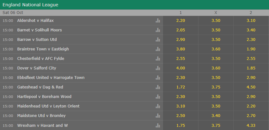Pick draw odds 3.60 for Dover v Salford City
The height and width of the screenshot is (130, 269).
coord(216,68)
